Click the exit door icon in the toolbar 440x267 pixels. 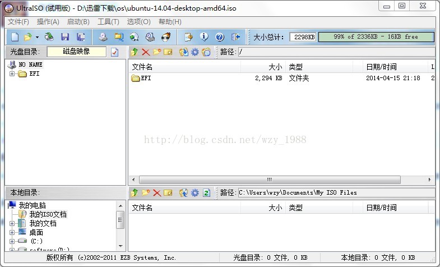pos(236,37)
